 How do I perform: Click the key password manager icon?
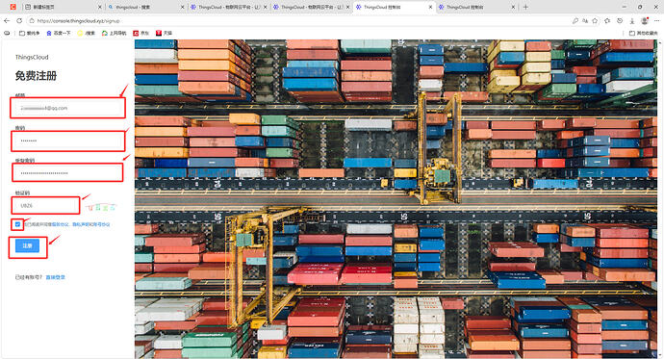pos(575,20)
